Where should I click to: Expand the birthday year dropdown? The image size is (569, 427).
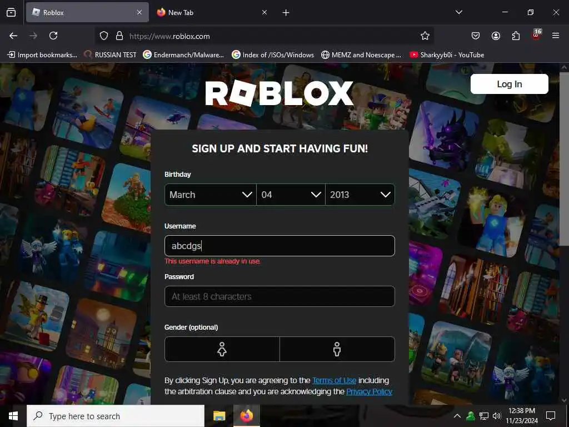[360, 195]
